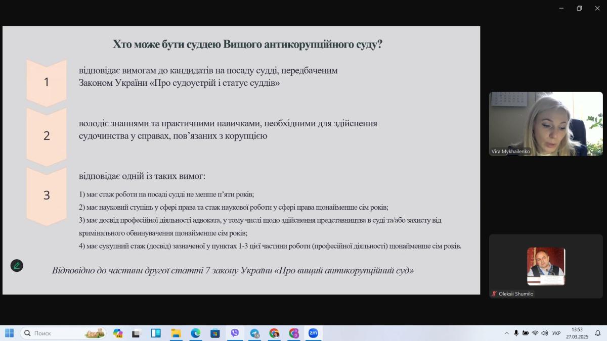The image size is (607, 341).
Task: Click the line '1) має стаж роботи на посаді судді'
Action: coord(166,194)
